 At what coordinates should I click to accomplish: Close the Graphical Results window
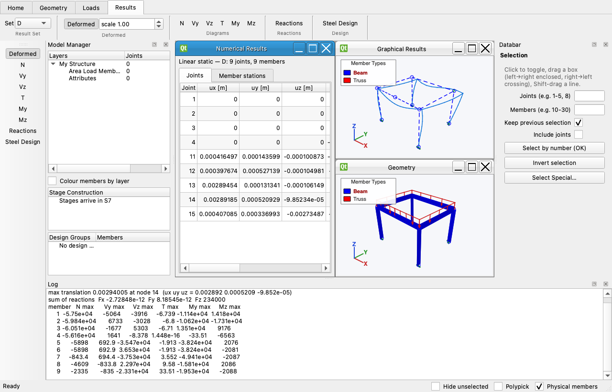click(485, 48)
